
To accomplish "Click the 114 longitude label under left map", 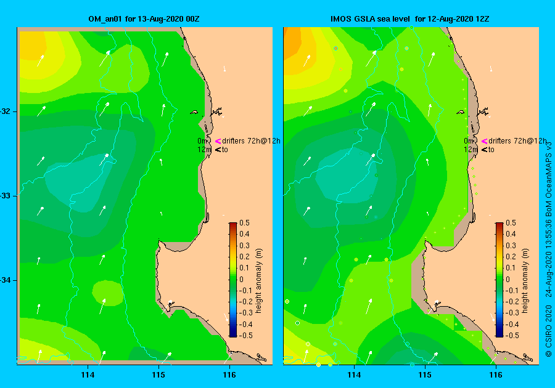I will click(88, 375).
